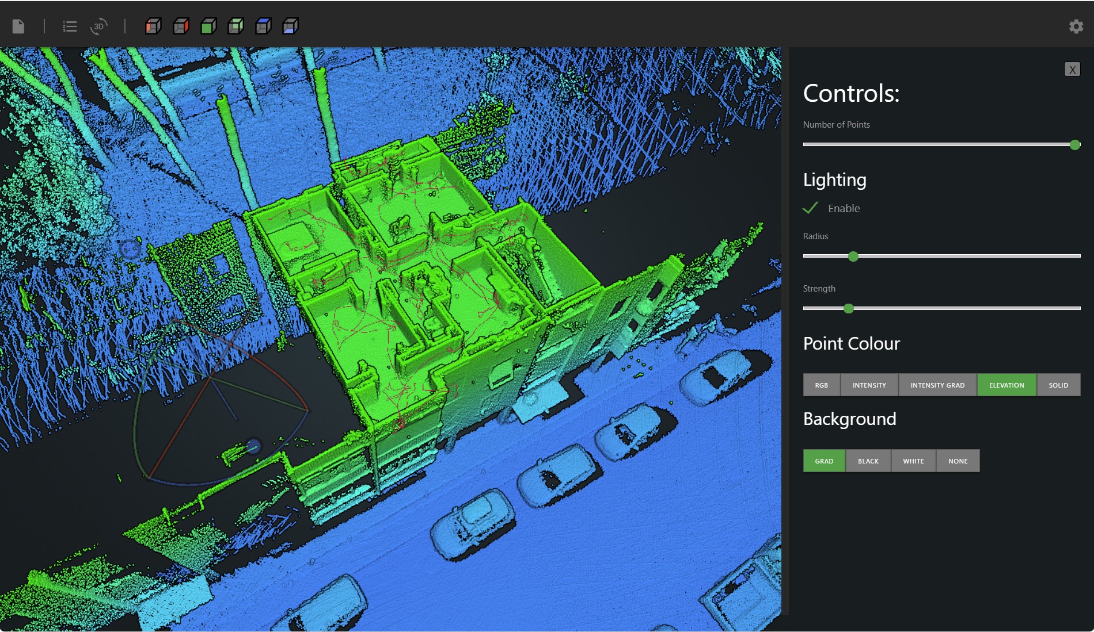Choose the NONE background option
1094x632 pixels.
(x=958, y=461)
